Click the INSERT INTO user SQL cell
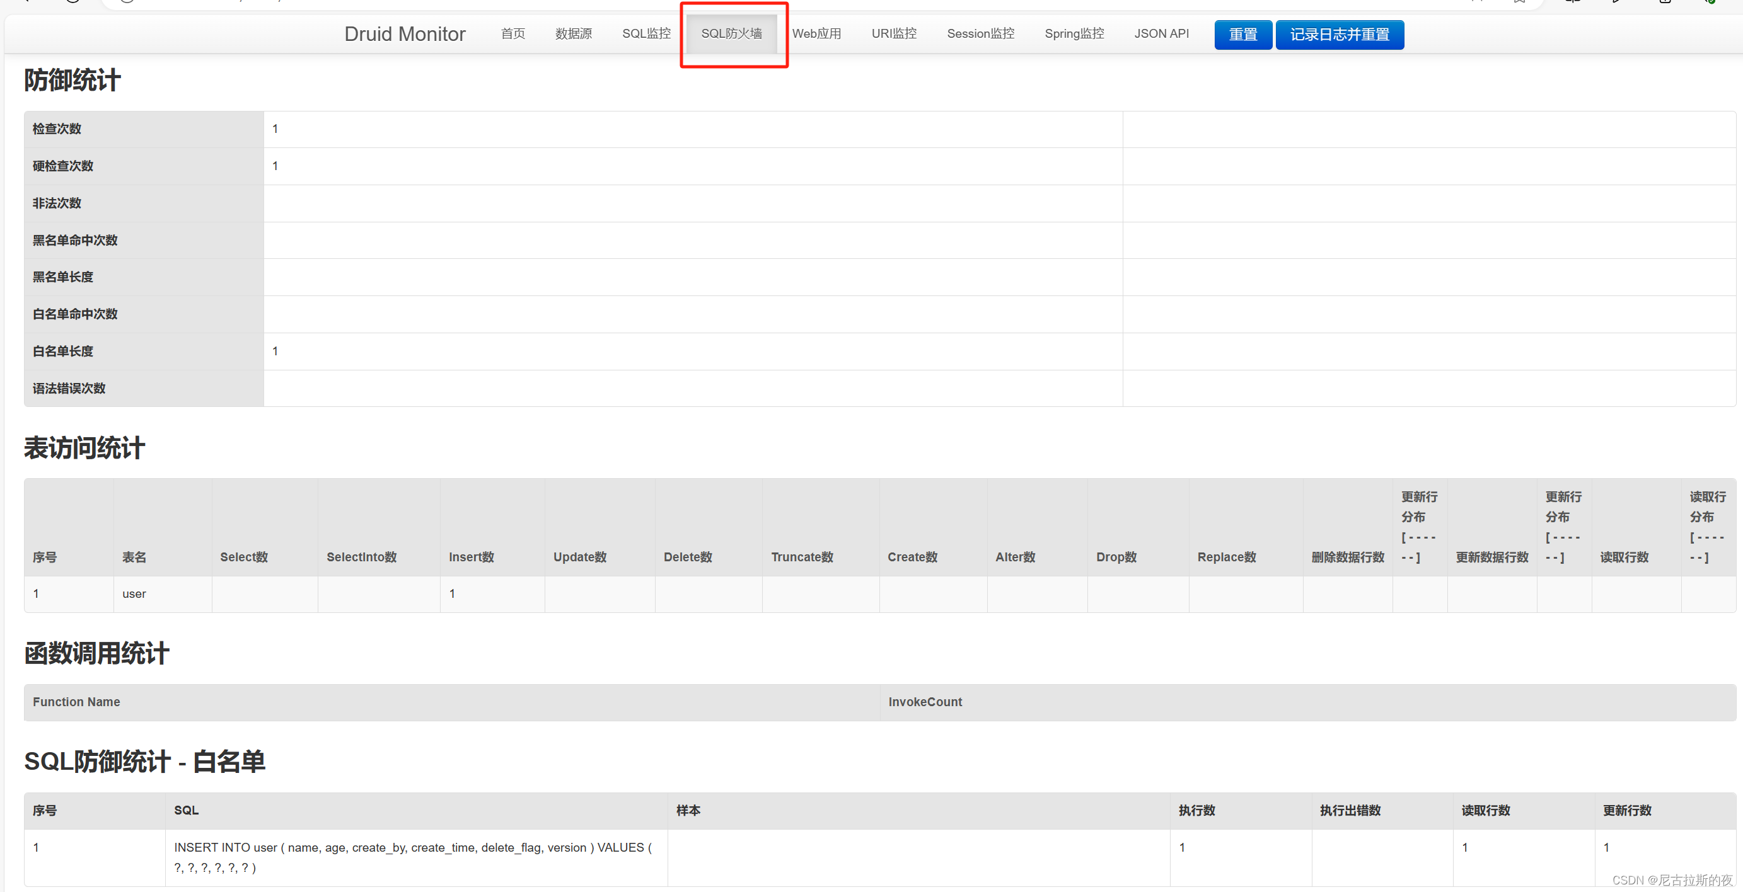 (413, 857)
